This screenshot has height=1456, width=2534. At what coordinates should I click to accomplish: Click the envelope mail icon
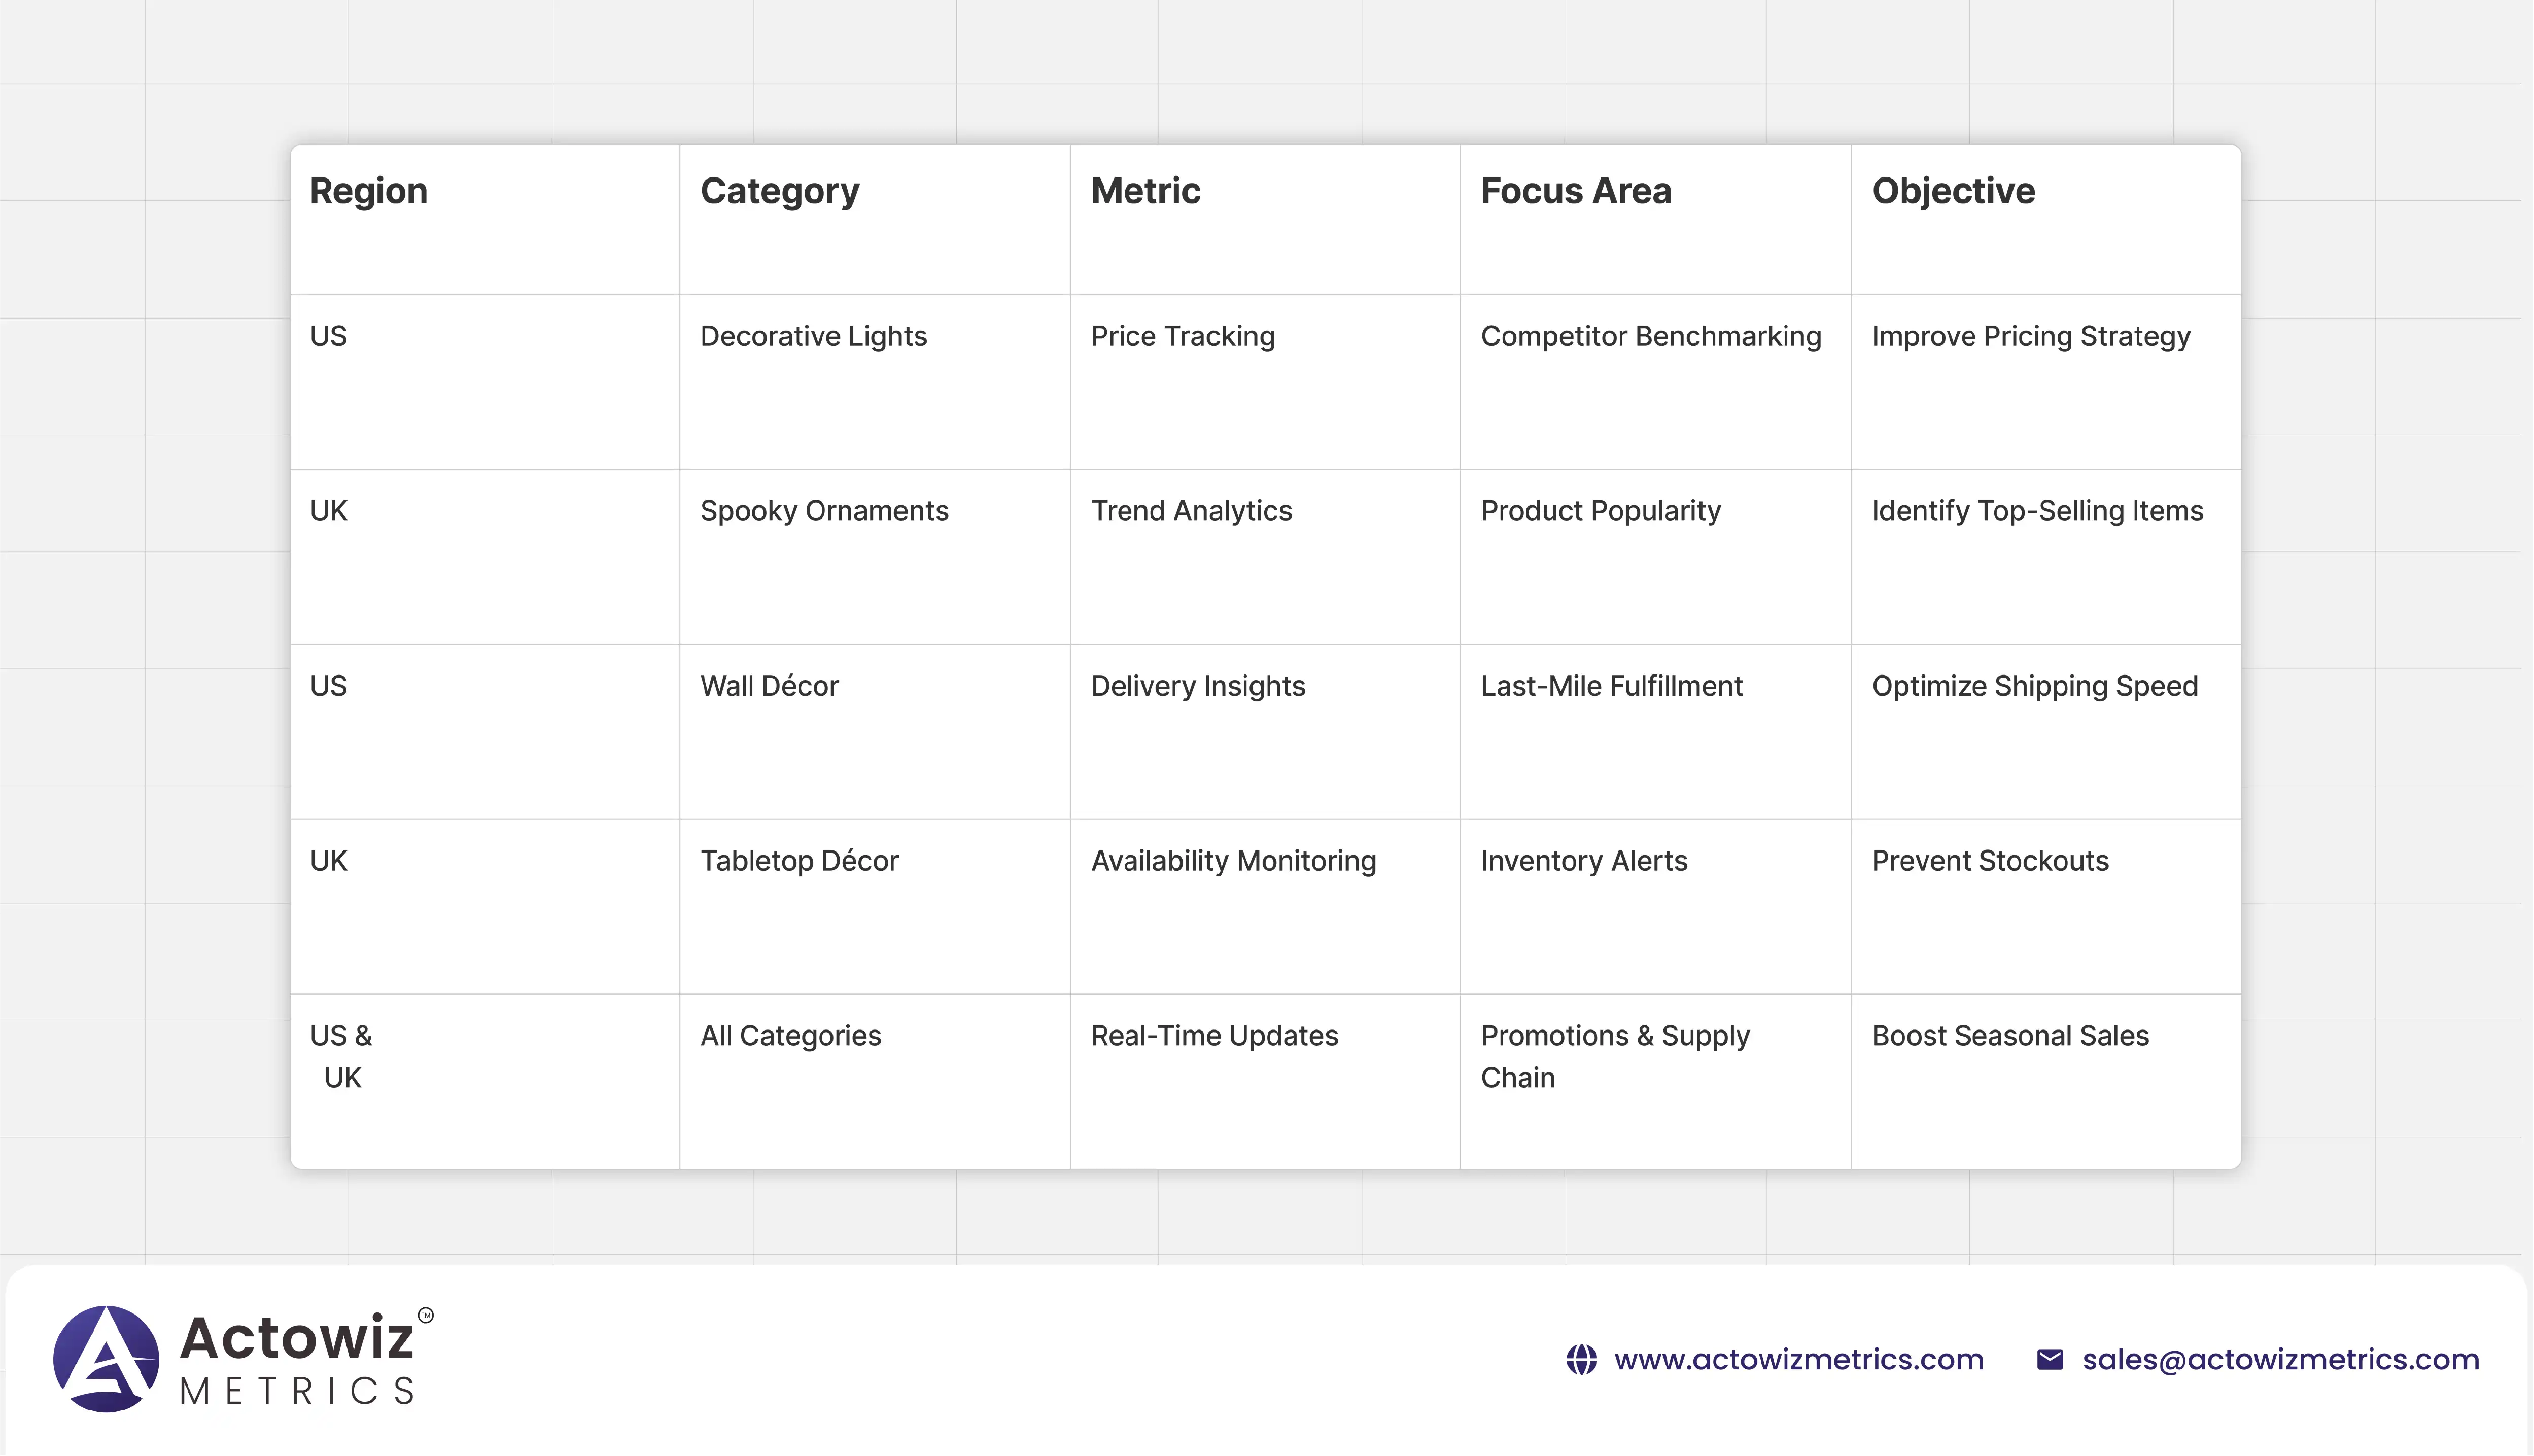(x=2049, y=1359)
